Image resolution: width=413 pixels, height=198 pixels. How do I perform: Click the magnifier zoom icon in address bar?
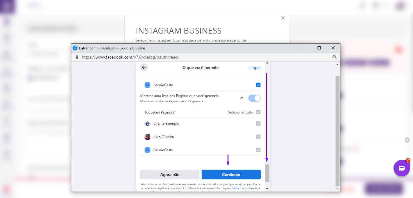point(334,57)
